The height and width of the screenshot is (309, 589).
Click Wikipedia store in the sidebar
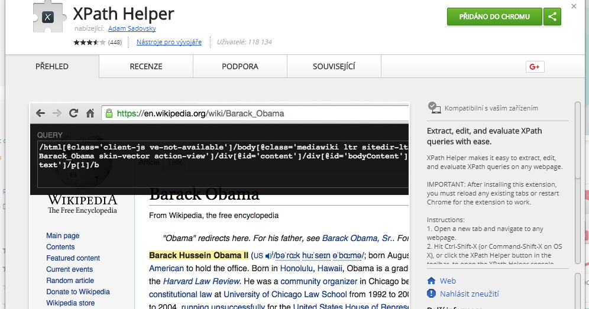(70, 303)
